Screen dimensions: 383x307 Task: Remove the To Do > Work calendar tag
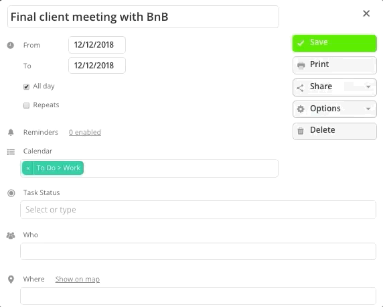click(x=28, y=168)
